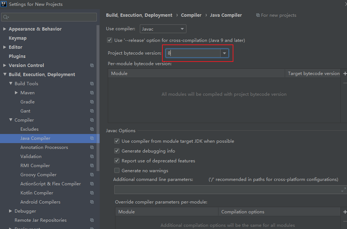
Task: Click the expand icon in command line parameters field
Action: 343,190
